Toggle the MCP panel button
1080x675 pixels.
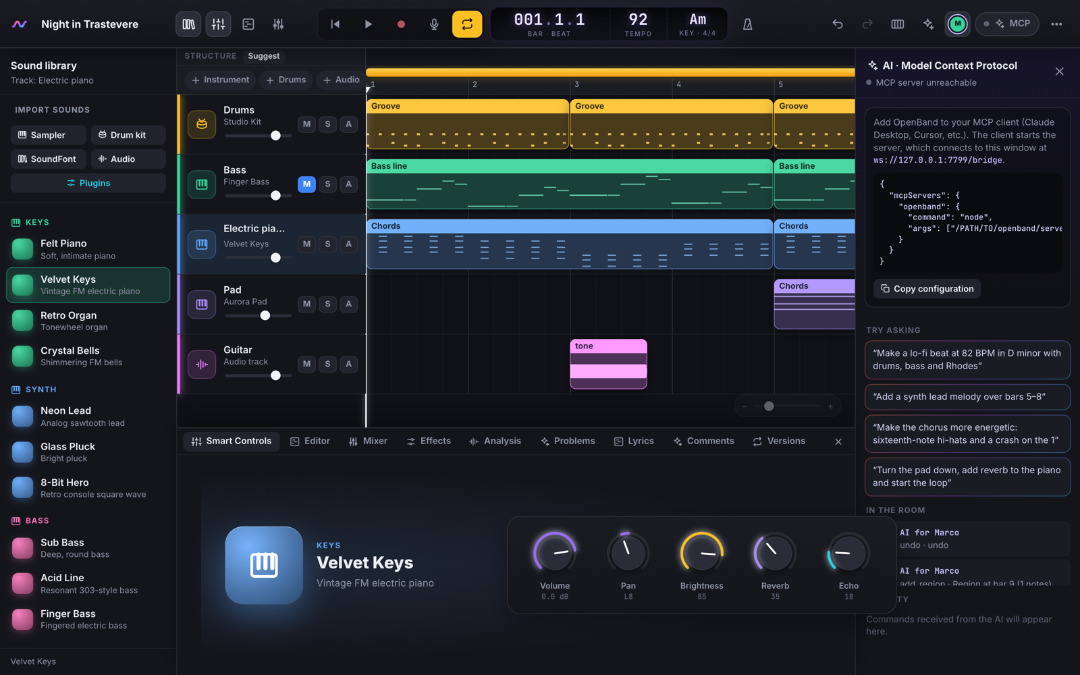click(1007, 24)
